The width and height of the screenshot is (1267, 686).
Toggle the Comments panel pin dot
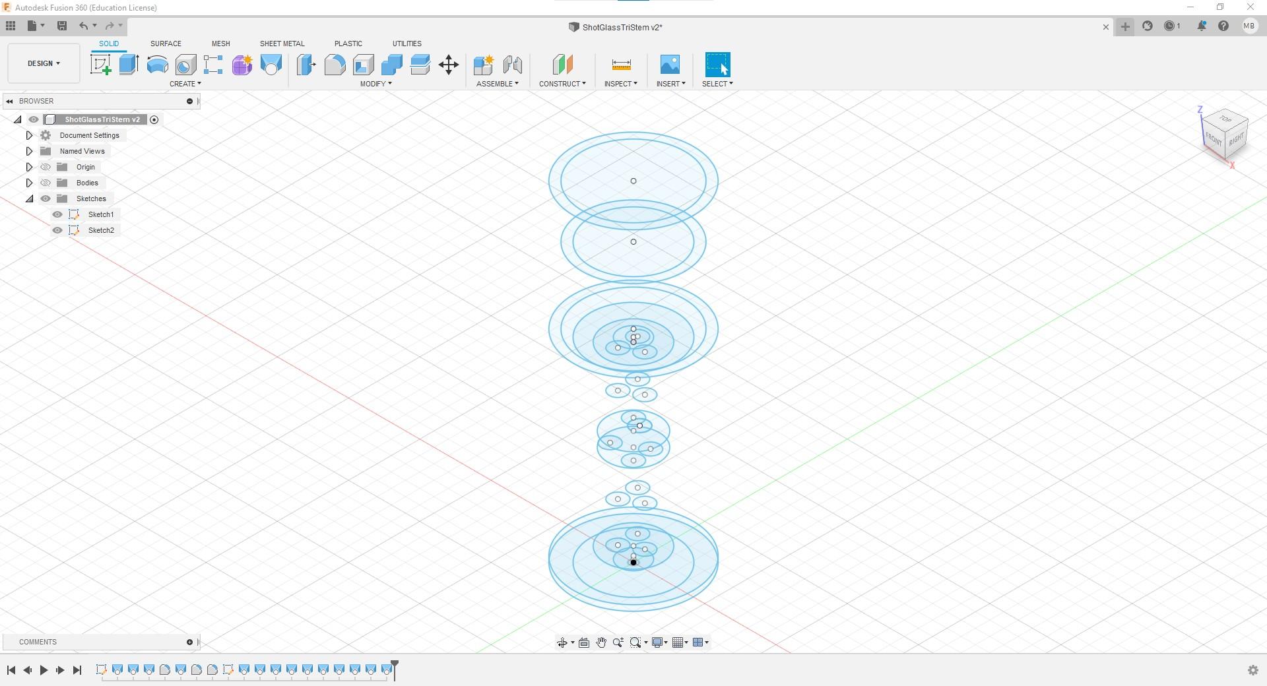point(189,642)
